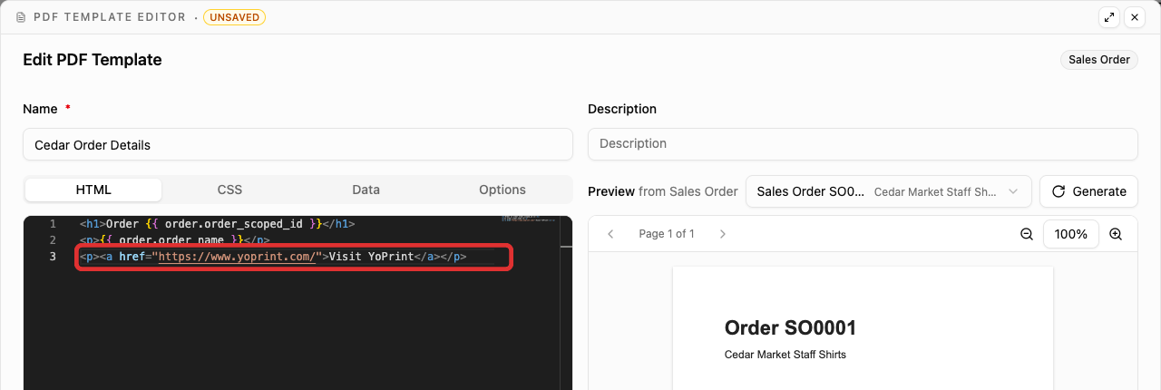1161x390 pixels.
Task: Click code line 1 with h1 order heading
Action: [x=217, y=223]
